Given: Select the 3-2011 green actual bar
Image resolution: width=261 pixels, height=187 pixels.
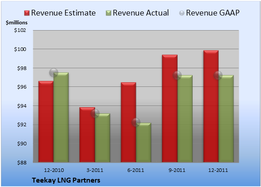Looking at the screenshot, I should 103,138.
